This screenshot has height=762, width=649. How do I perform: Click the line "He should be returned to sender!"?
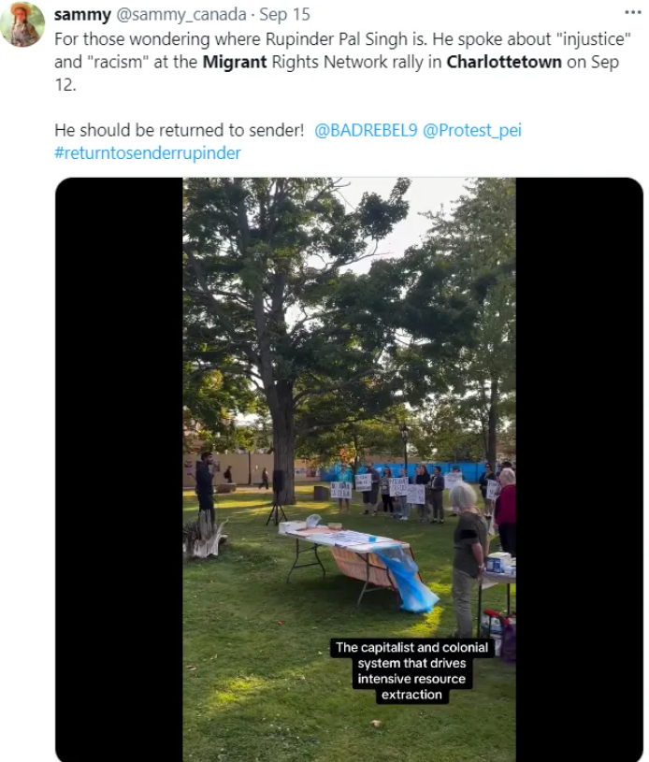[179, 130]
